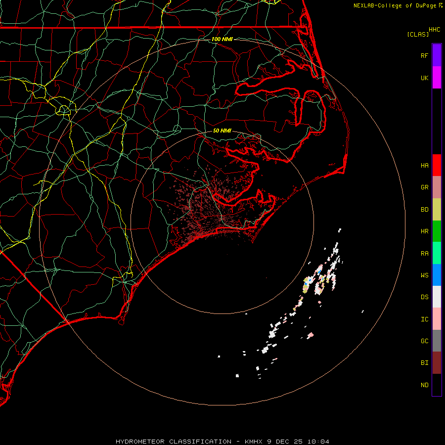Select the BI brown legend swatch
This screenshot has height=445, width=445.
tap(437, 363)
